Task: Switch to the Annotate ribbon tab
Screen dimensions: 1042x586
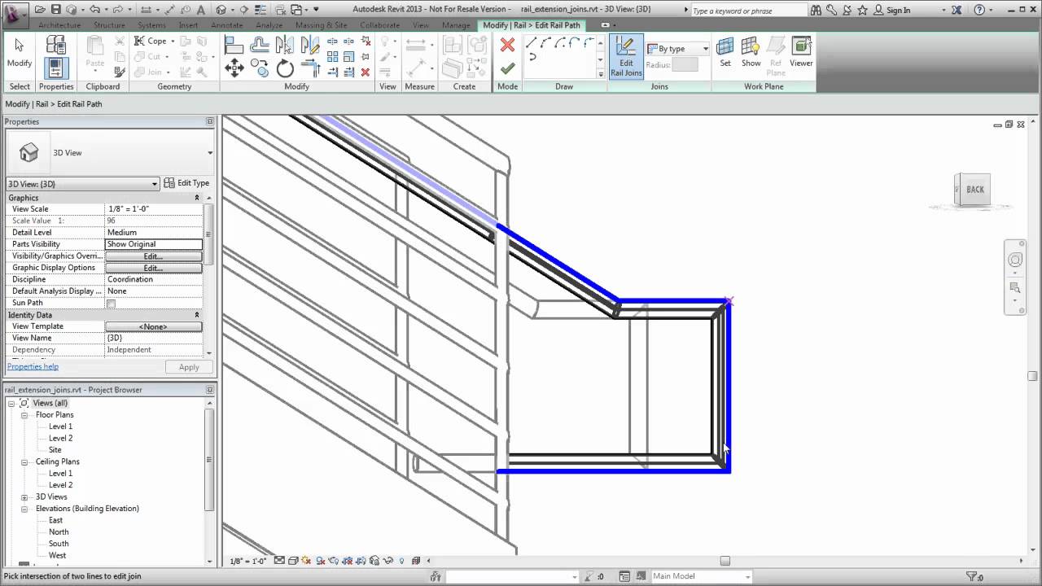Action: coord(227,25)
